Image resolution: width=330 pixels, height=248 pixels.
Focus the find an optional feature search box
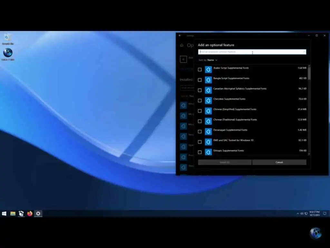pos(252,52)
